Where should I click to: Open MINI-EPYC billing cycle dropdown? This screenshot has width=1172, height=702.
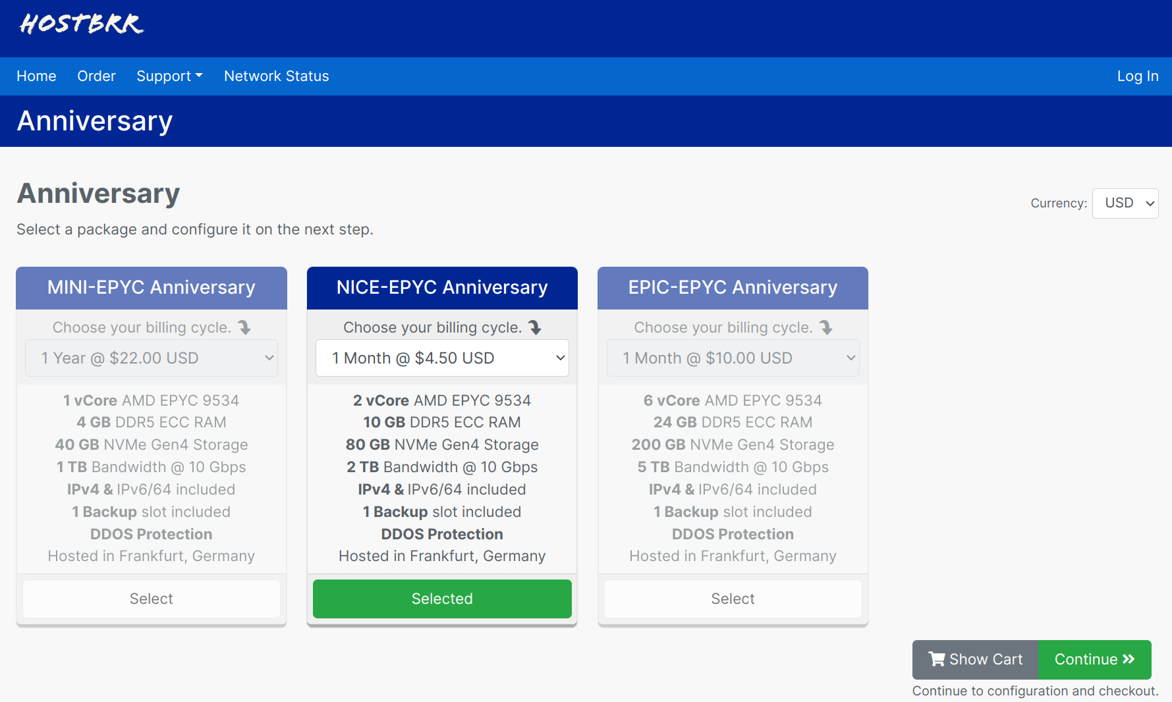(x=152, y=358)
